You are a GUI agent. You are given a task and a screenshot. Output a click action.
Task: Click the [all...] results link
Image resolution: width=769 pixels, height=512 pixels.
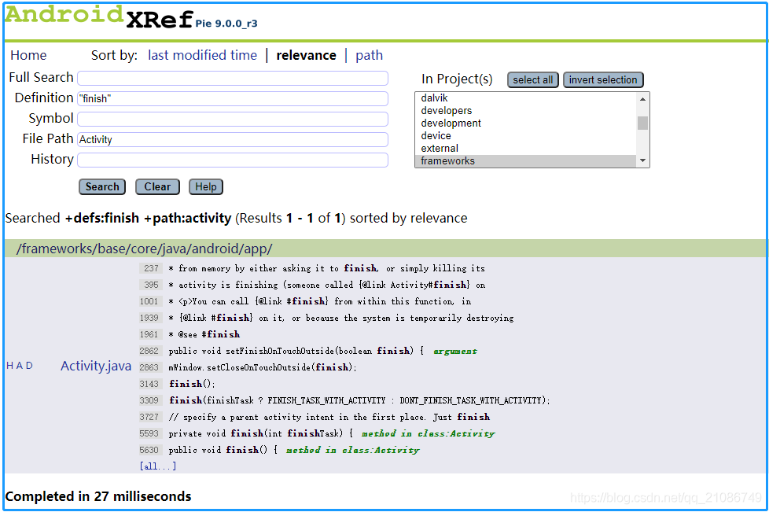[158, 466]
